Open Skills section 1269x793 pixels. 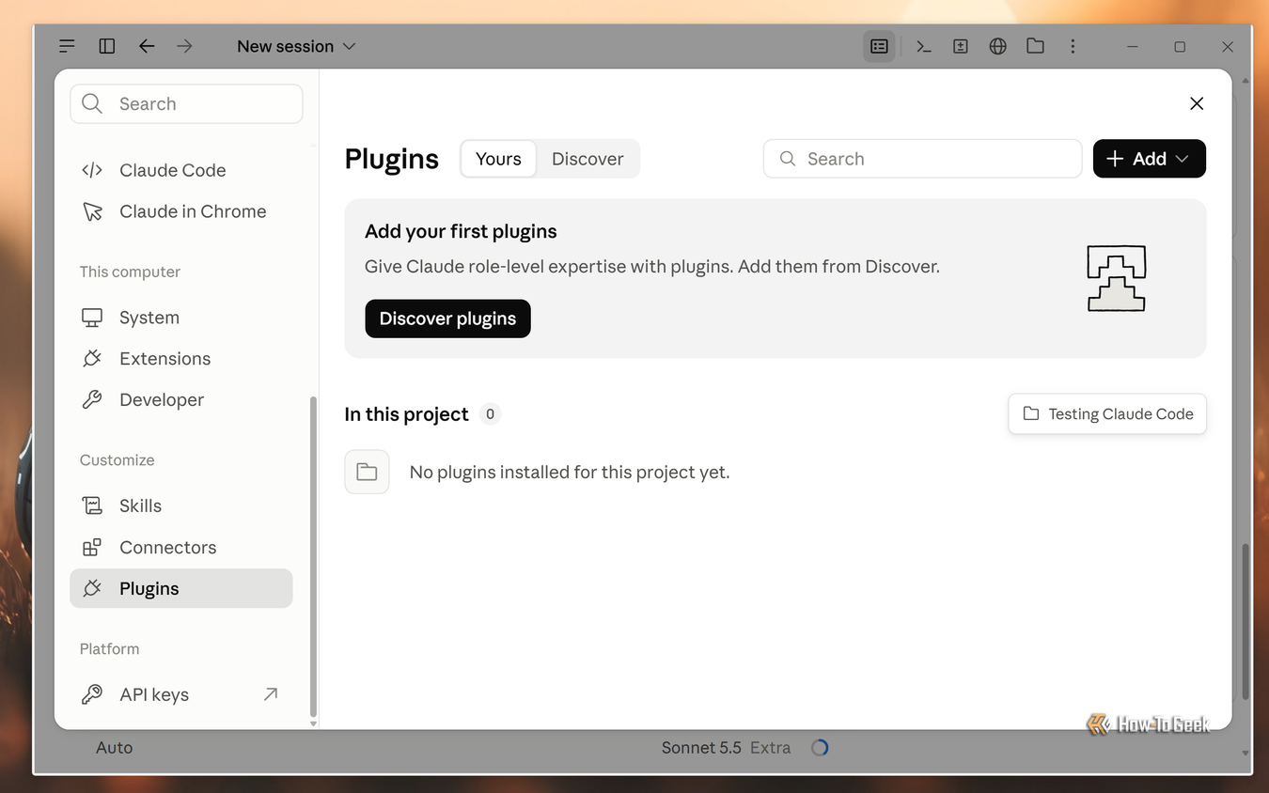coord(181,505)
